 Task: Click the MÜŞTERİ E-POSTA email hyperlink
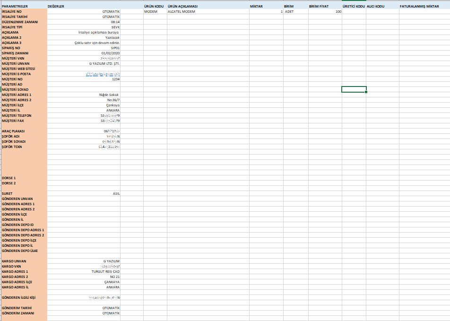tap(103, 74)
